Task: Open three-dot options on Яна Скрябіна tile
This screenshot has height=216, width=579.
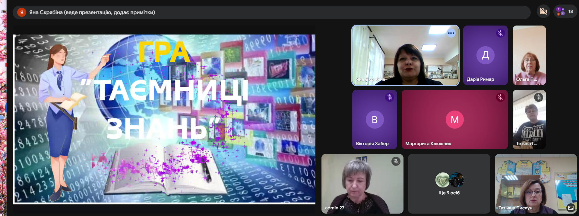Action: (451, 33)
